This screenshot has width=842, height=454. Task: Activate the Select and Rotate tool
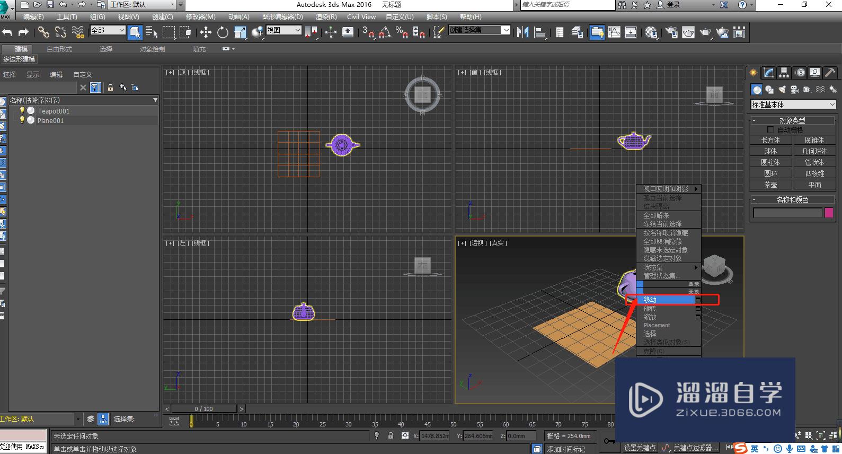click(223, 32)
